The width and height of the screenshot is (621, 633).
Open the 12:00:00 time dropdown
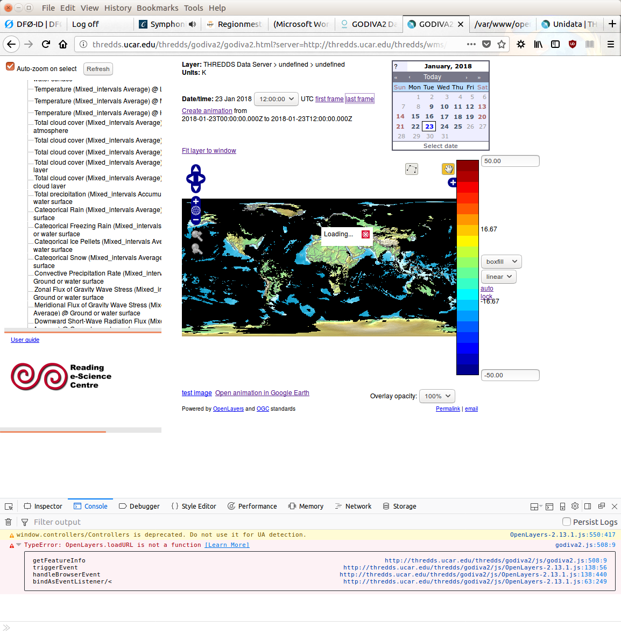click(276, 99)
